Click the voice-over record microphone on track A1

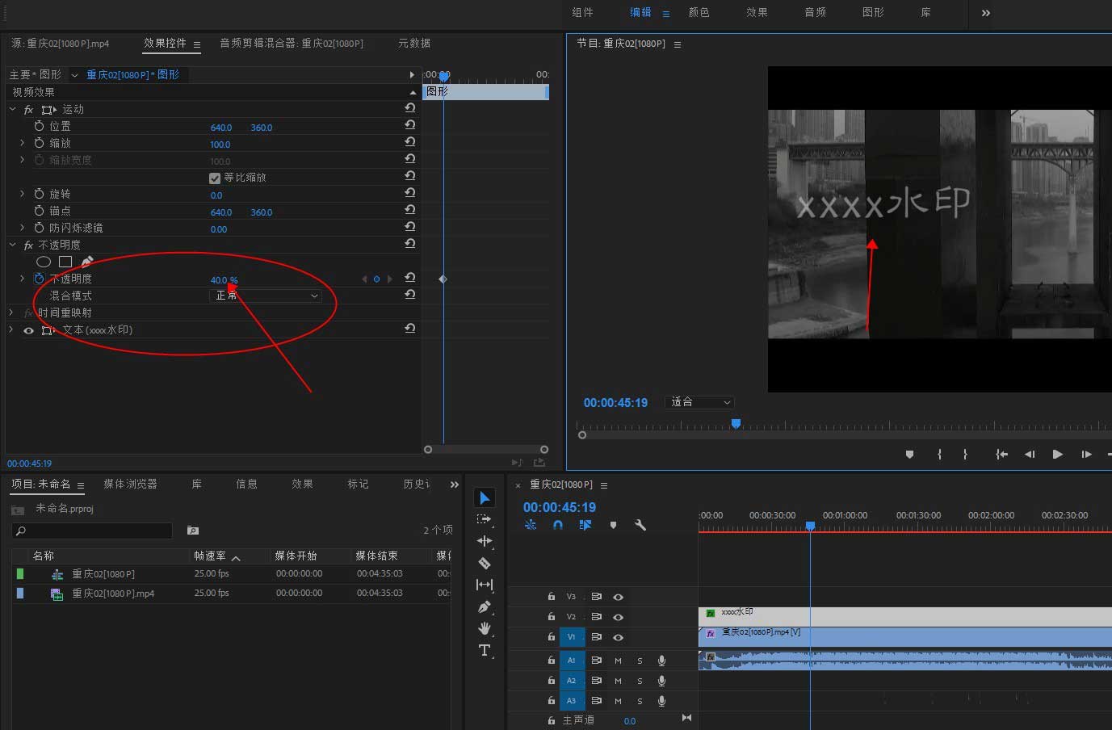661,660
